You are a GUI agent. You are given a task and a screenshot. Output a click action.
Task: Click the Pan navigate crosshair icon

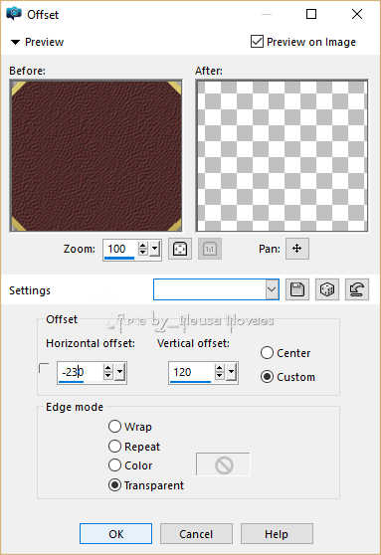coord(297,249)
